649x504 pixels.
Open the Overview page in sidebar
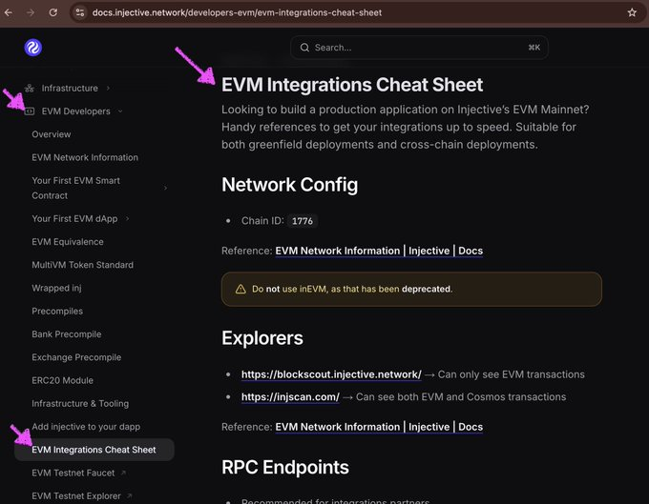click(52, 134)
